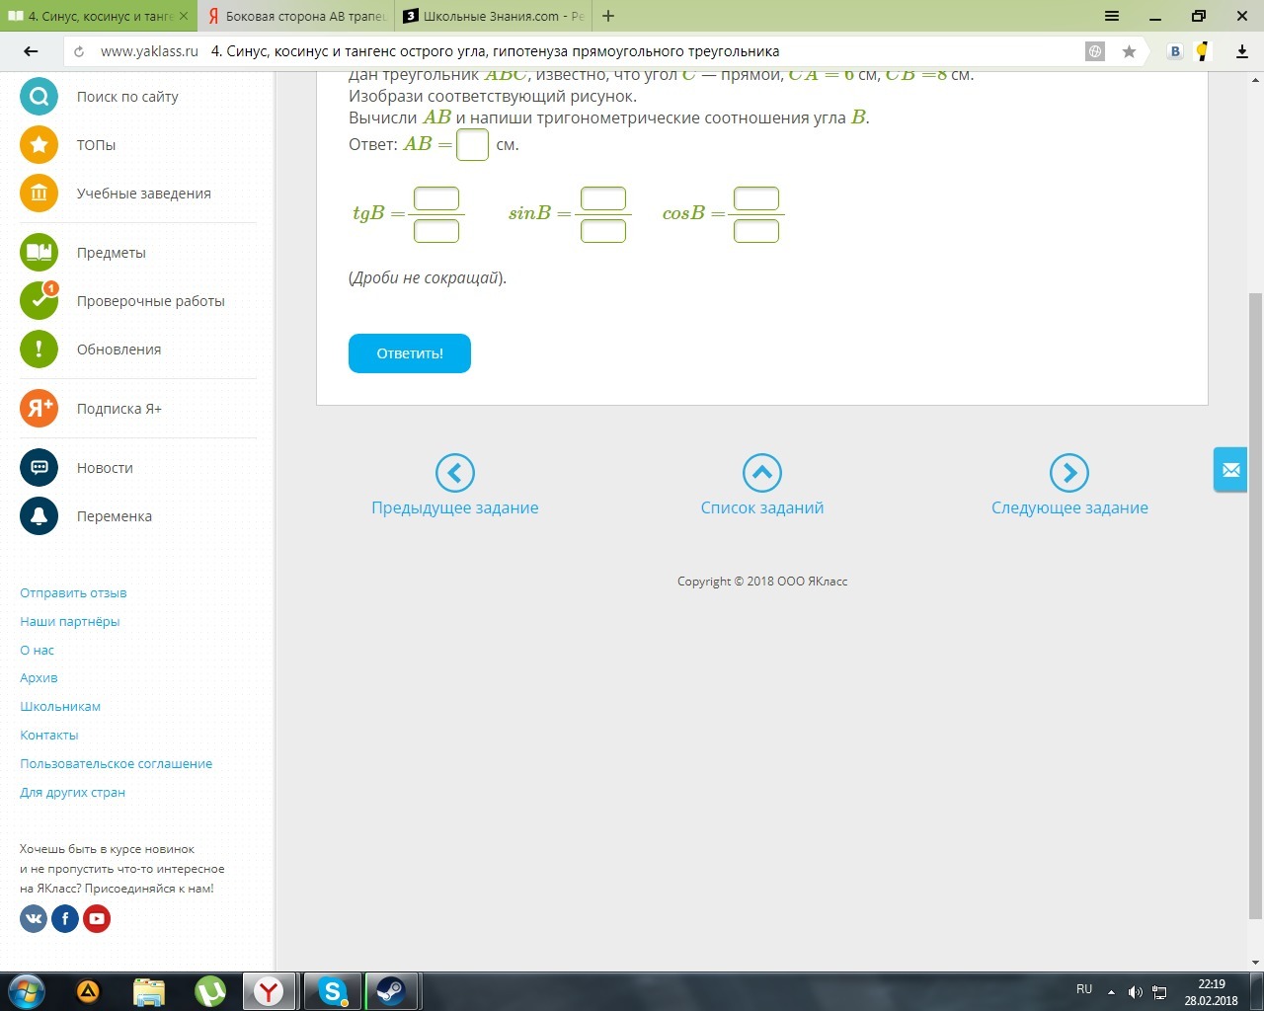Open the Обновления exclamation icon
The width and height of the screenshot is (1264, 1011).
(39, 350)
